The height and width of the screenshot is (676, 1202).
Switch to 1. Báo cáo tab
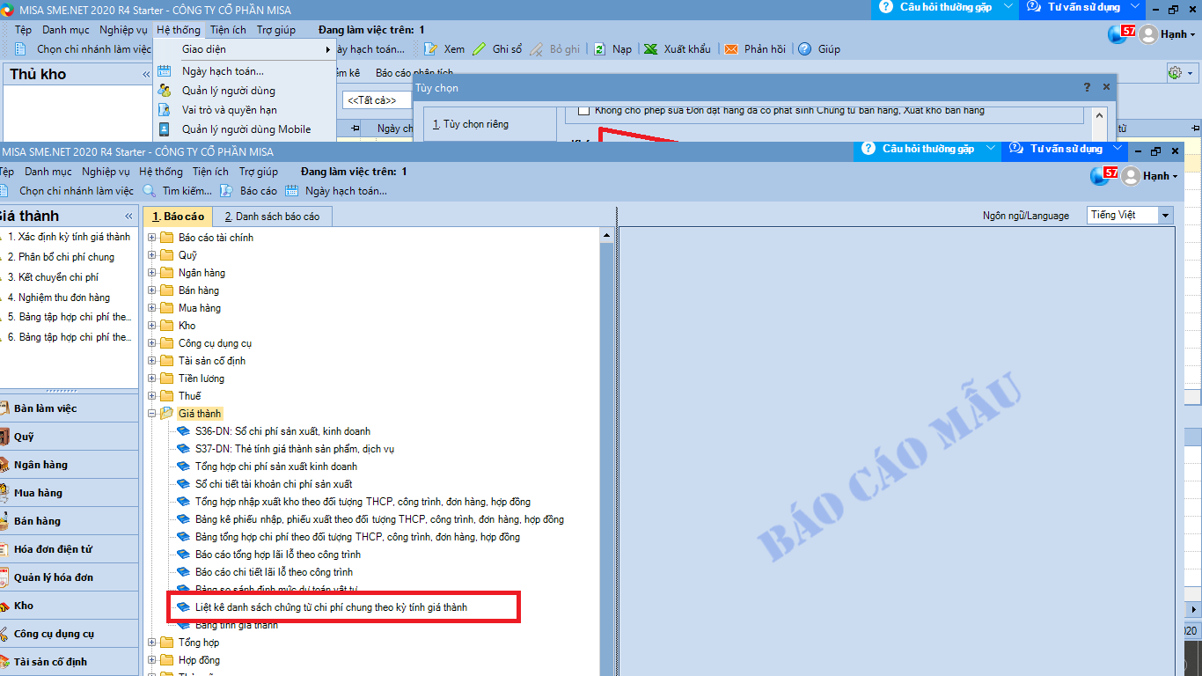point(178,216)
